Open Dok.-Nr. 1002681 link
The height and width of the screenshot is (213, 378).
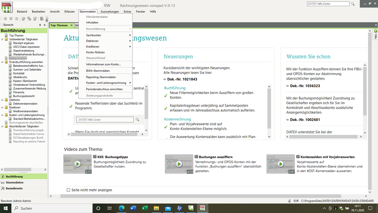click(305, 120)
